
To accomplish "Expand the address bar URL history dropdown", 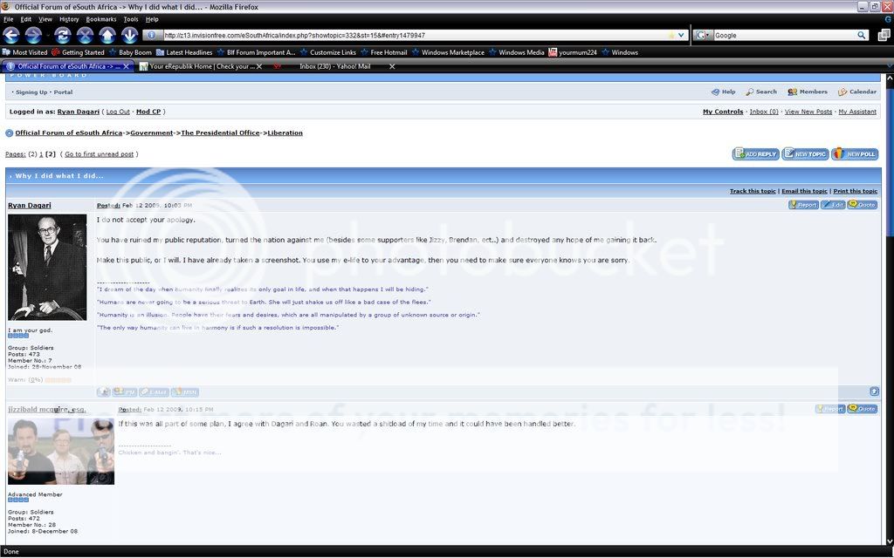I will point(682,36).
